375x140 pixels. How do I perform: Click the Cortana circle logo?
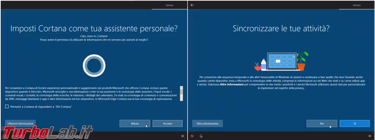point(94,65)
